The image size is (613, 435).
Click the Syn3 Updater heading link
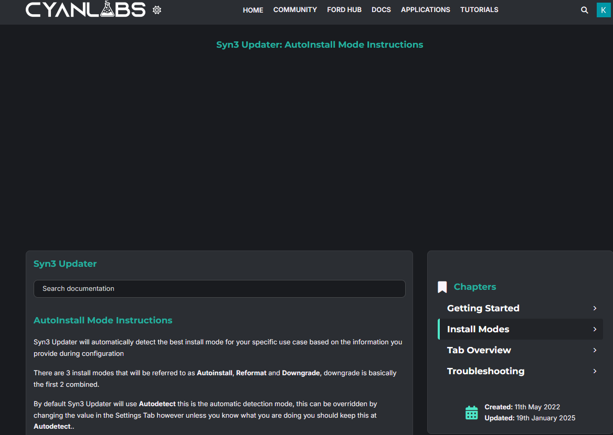[x=65, y=264]
